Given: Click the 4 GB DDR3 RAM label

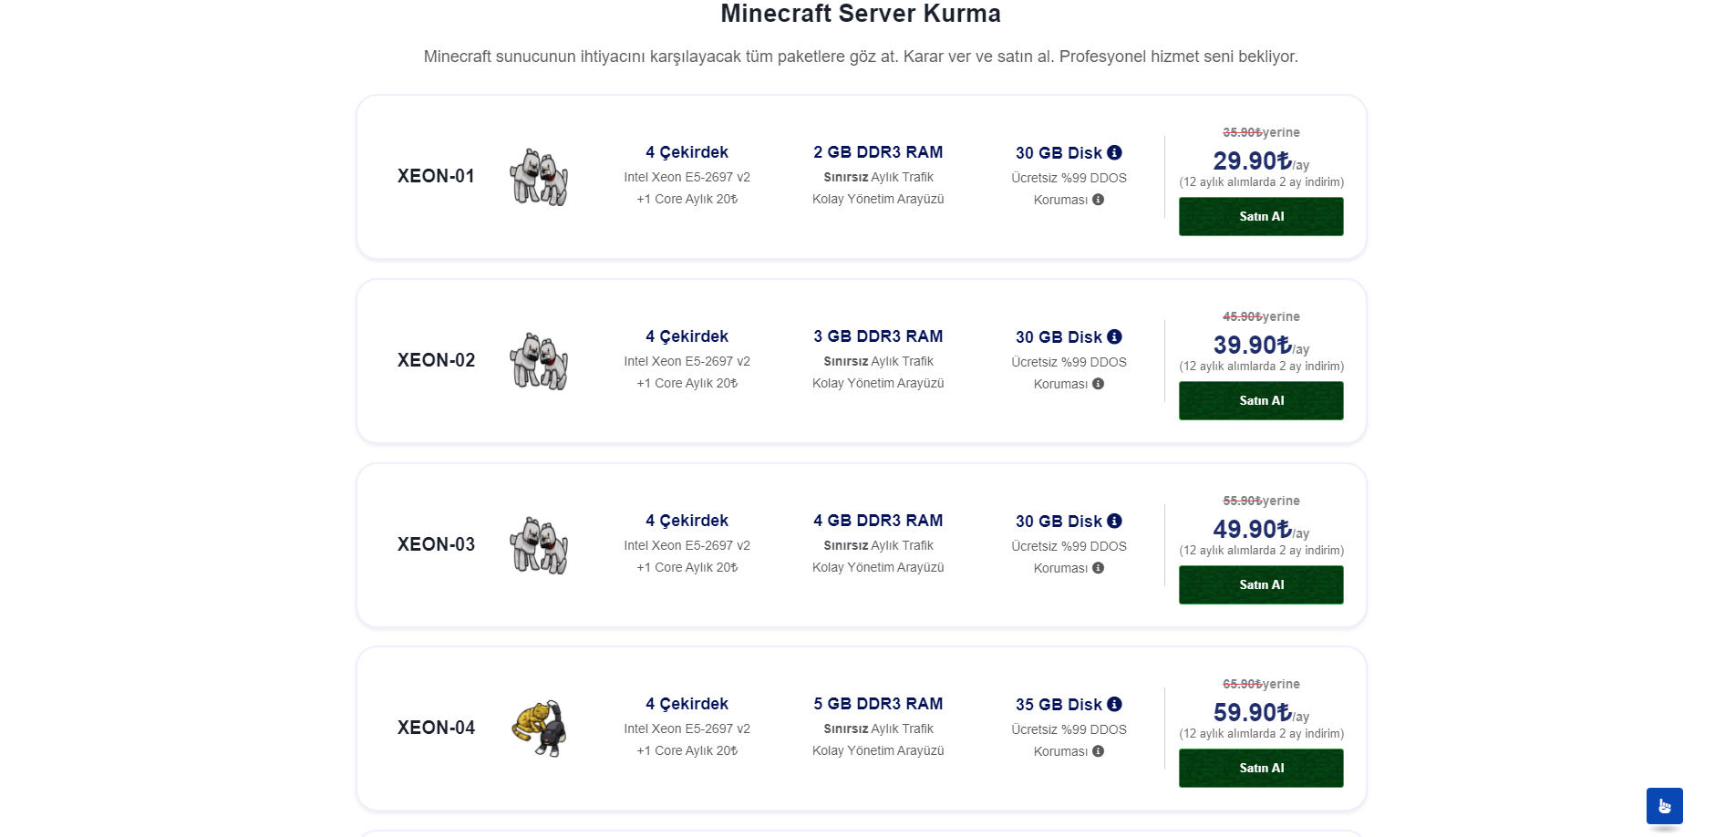Looking at the screenshot, I should coord(878,521).
